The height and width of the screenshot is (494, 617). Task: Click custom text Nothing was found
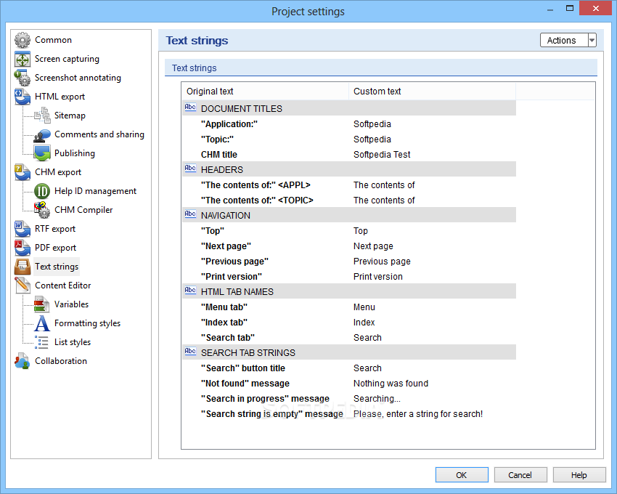(x=391, y=384)
